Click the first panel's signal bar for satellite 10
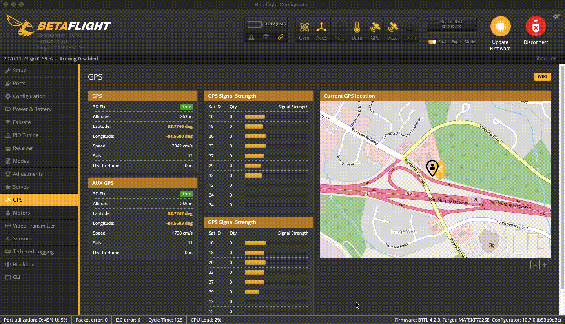This screenshot has width=565, height=324. pos(276,116)
